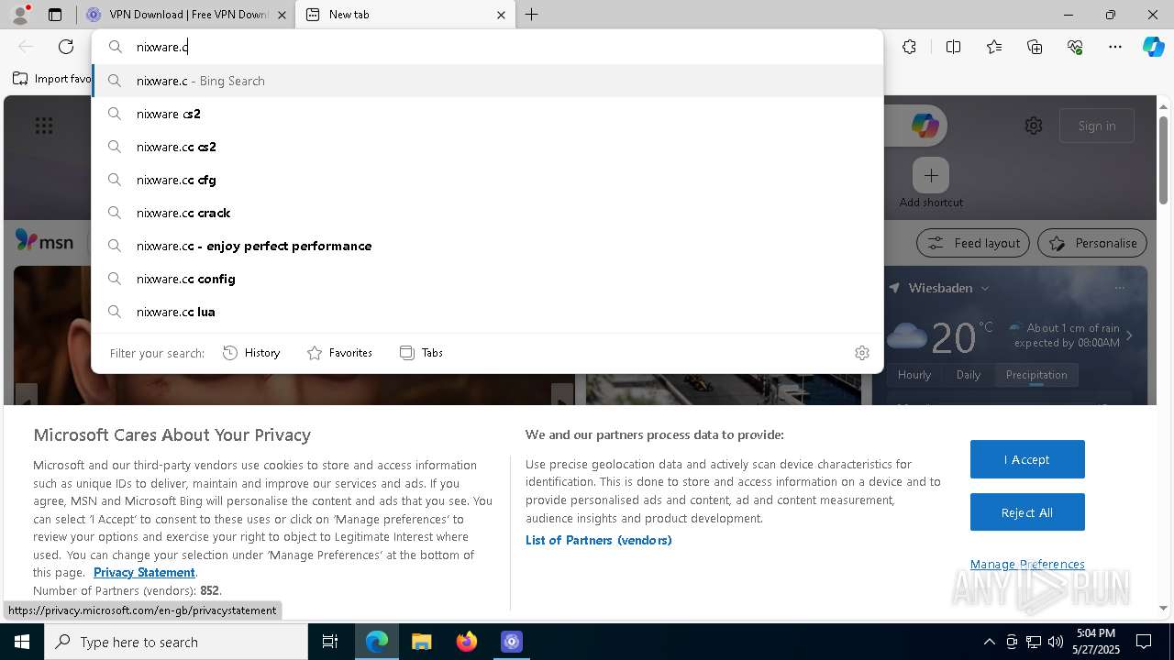This screenshot has height=660, width=1174.
Task: Click Add shortcut plus tile
Action: pos(931,175)
